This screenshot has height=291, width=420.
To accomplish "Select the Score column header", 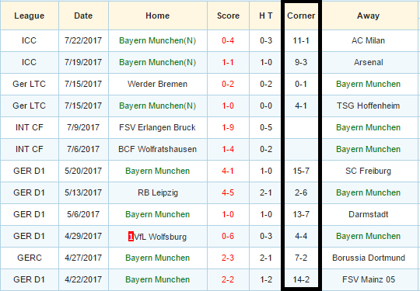I will pos(228,16).
